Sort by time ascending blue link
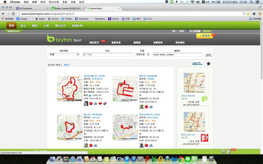 pos(67,65)
